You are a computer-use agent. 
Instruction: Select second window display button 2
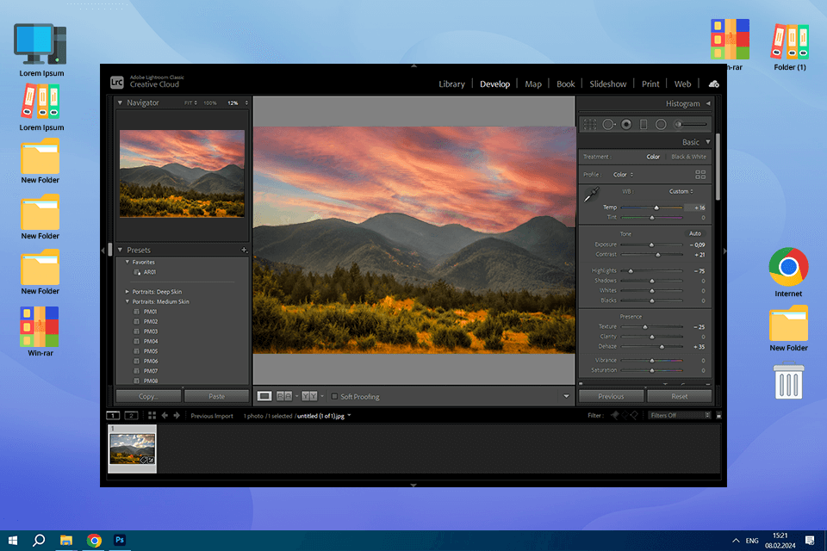pyautogui.click(x=131, y=416)
